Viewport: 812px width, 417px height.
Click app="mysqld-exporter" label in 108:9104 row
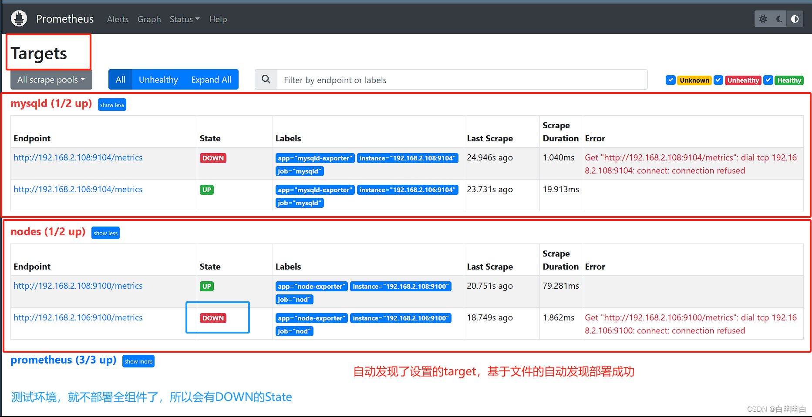(x=315, y=158)
